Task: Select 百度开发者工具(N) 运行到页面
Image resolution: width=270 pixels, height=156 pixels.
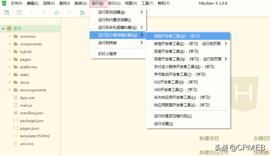Action: 188,59
